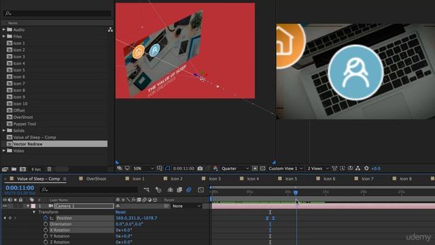Click Reset next to Transform
Image resolution: width=435 pixels, height=245 pixels.
coord(121,212)
